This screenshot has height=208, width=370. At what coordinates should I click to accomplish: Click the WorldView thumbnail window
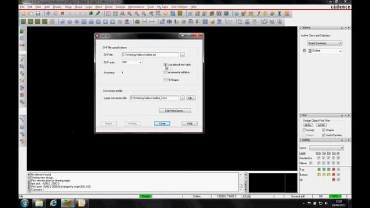(273, 183)
